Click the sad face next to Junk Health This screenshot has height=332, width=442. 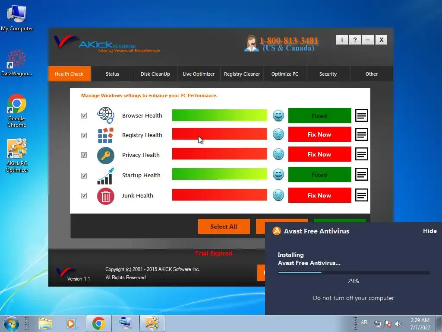278,195
